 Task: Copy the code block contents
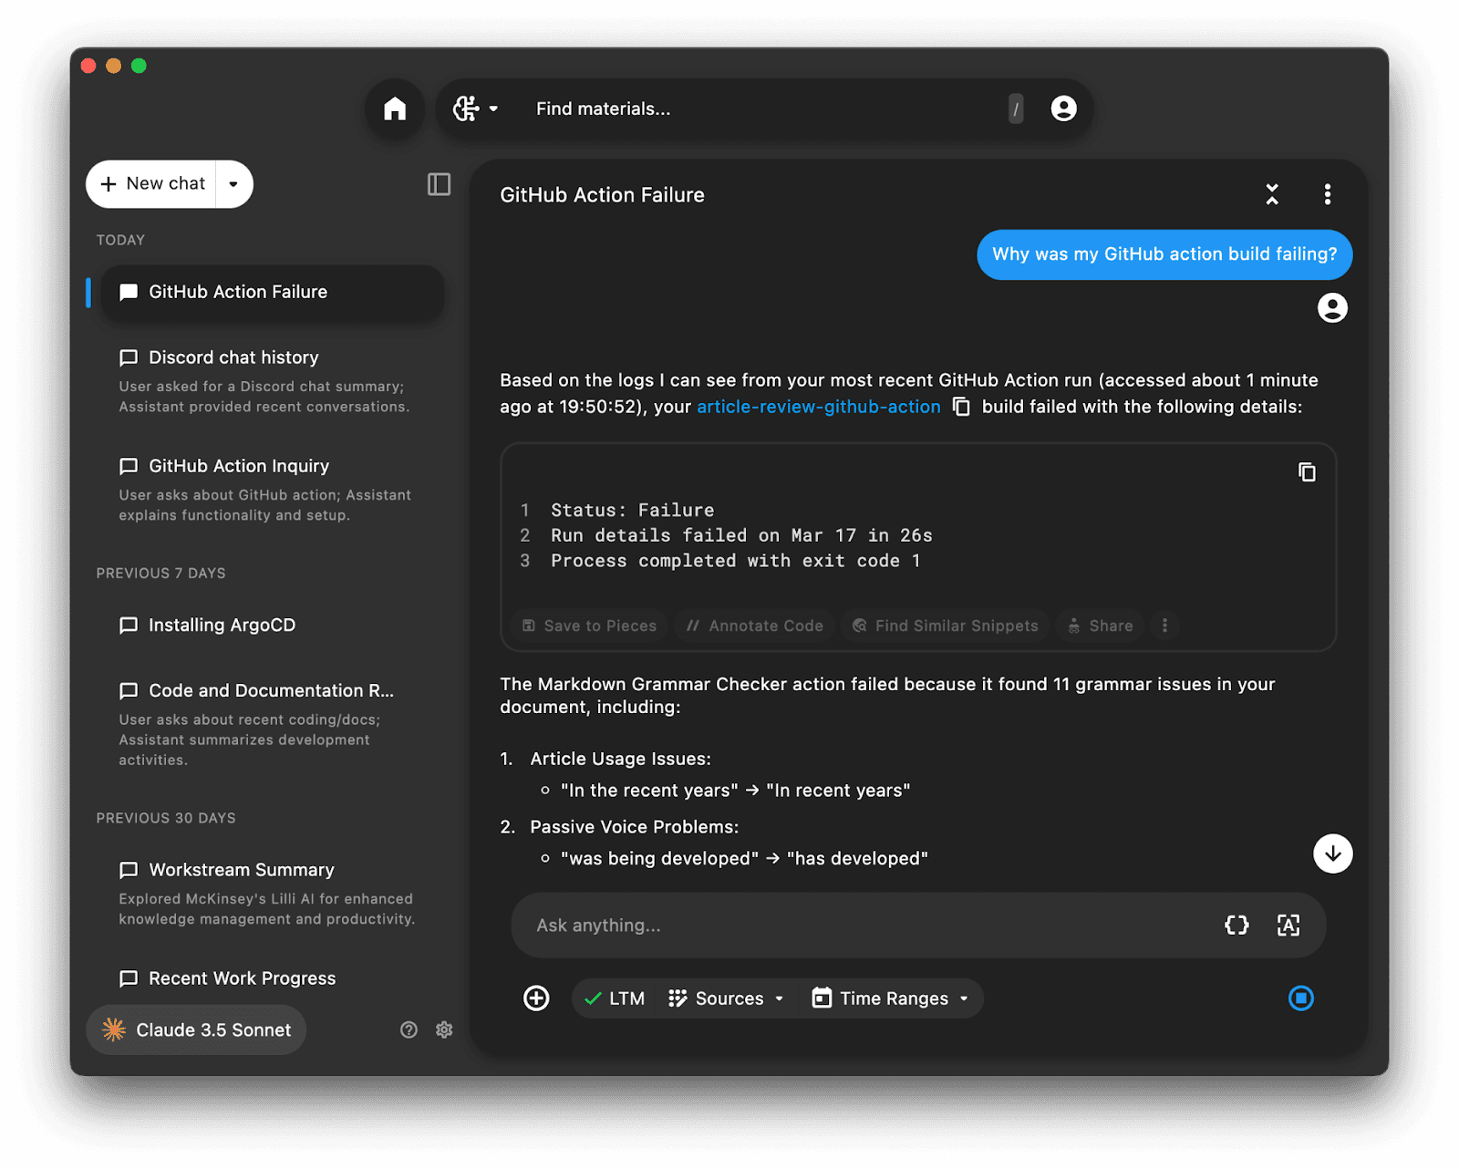[1307, 472]
